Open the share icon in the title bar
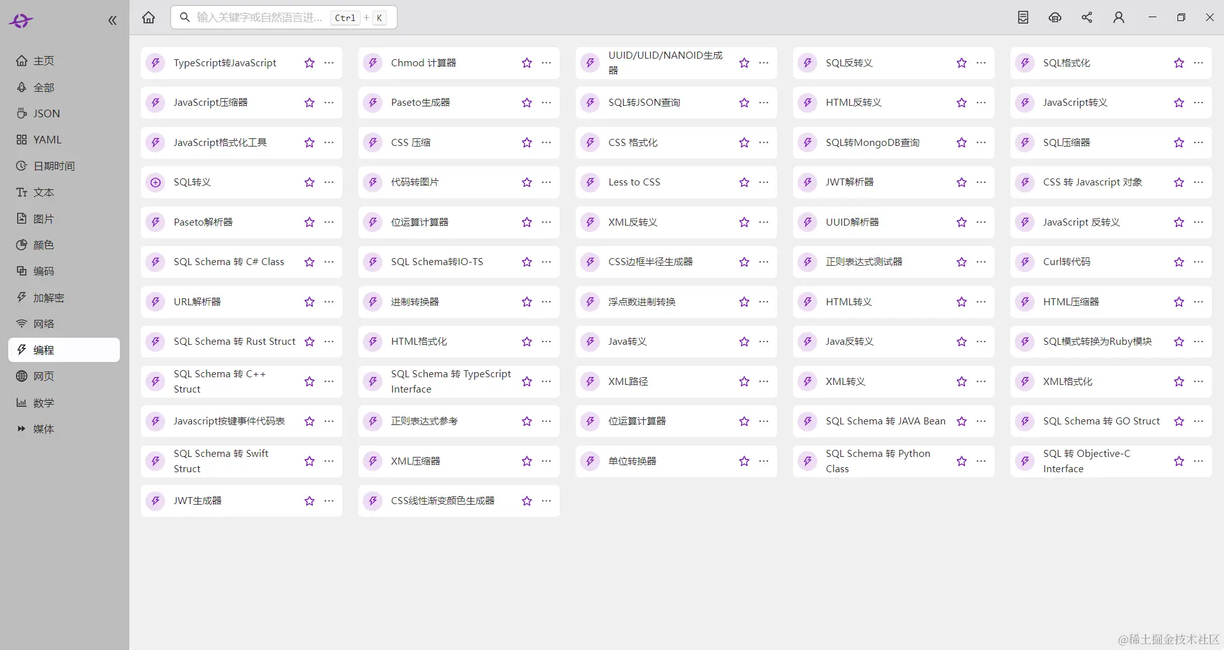 [x=1087, y=17]
